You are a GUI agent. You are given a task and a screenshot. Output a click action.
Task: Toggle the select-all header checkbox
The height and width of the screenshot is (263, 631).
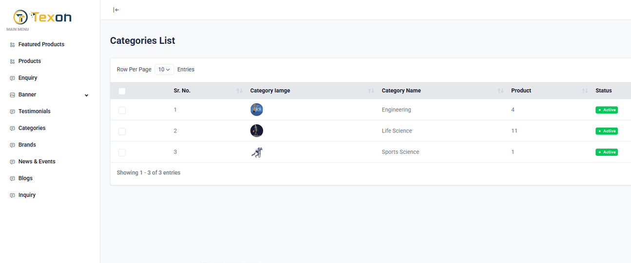tap(122, 91)
